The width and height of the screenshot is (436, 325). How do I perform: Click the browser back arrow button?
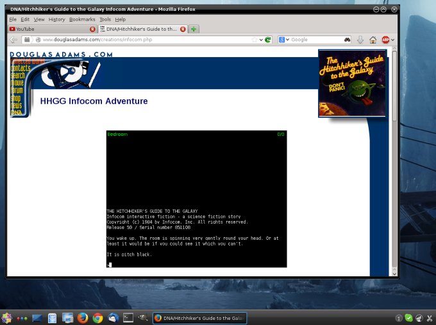tap(13, 40)
